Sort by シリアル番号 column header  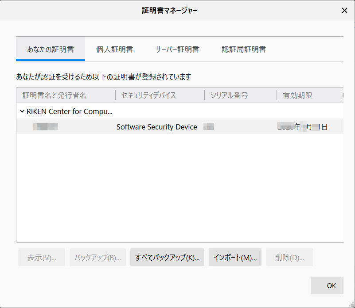pos(229,95)
